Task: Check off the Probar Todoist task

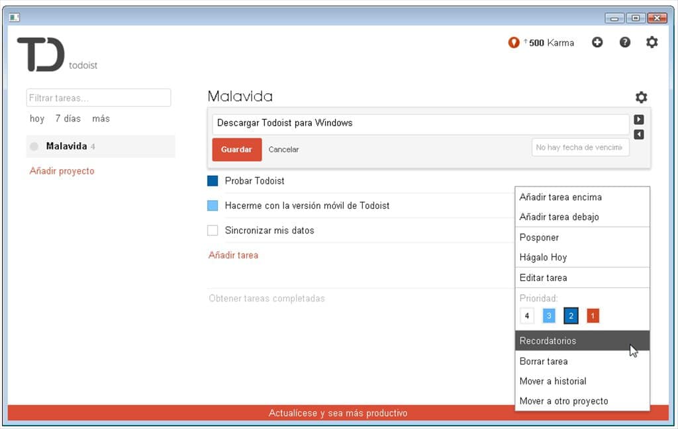Action: click(213, 181)
